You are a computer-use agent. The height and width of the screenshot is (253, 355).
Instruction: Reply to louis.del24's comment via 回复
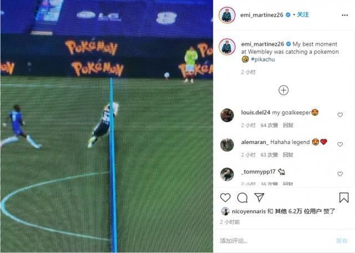click(288, 125)
